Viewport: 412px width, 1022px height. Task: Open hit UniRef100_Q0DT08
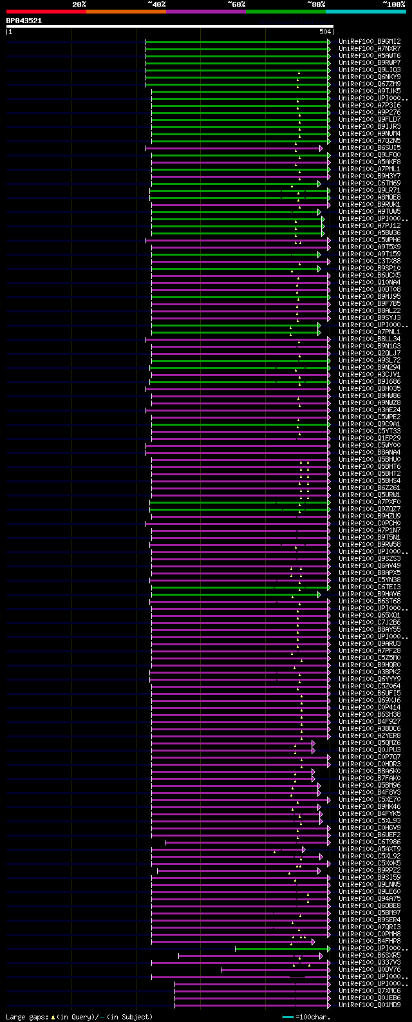point(370,289)
